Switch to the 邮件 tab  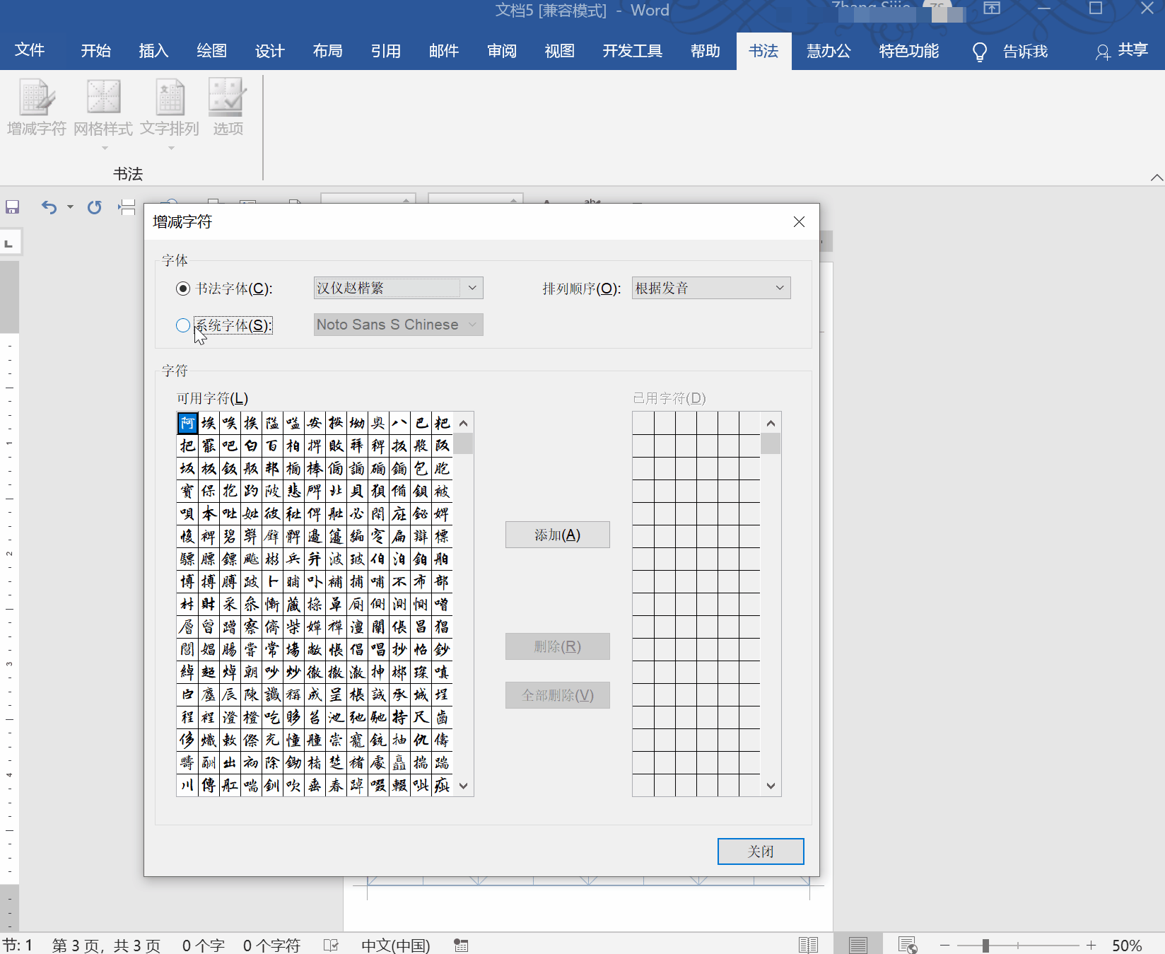[443, 51]
